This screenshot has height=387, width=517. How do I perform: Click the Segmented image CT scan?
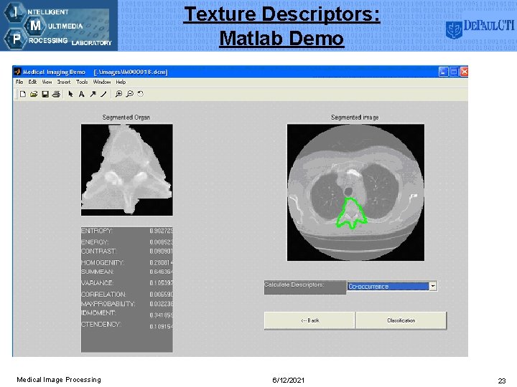(355, 193)
